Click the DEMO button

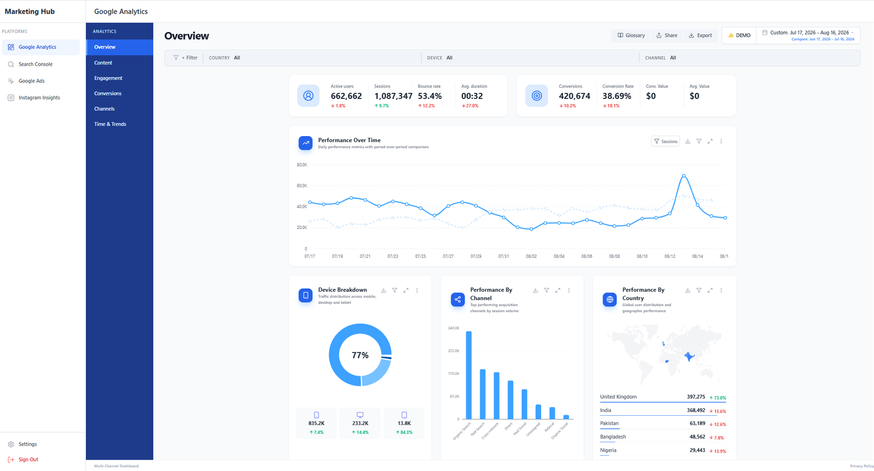coord(739,36)
